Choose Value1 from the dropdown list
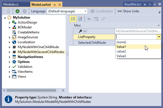 pyautogui.click(x=138, y=47)
